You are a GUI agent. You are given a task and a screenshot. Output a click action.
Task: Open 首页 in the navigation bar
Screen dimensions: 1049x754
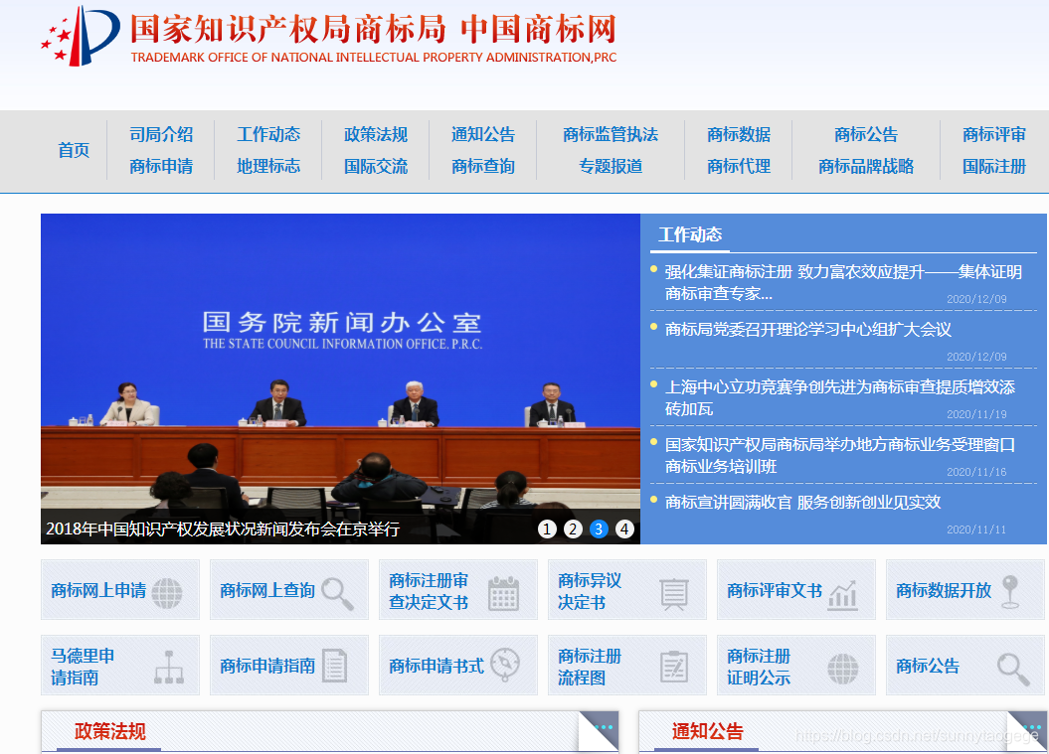(74, 150)
